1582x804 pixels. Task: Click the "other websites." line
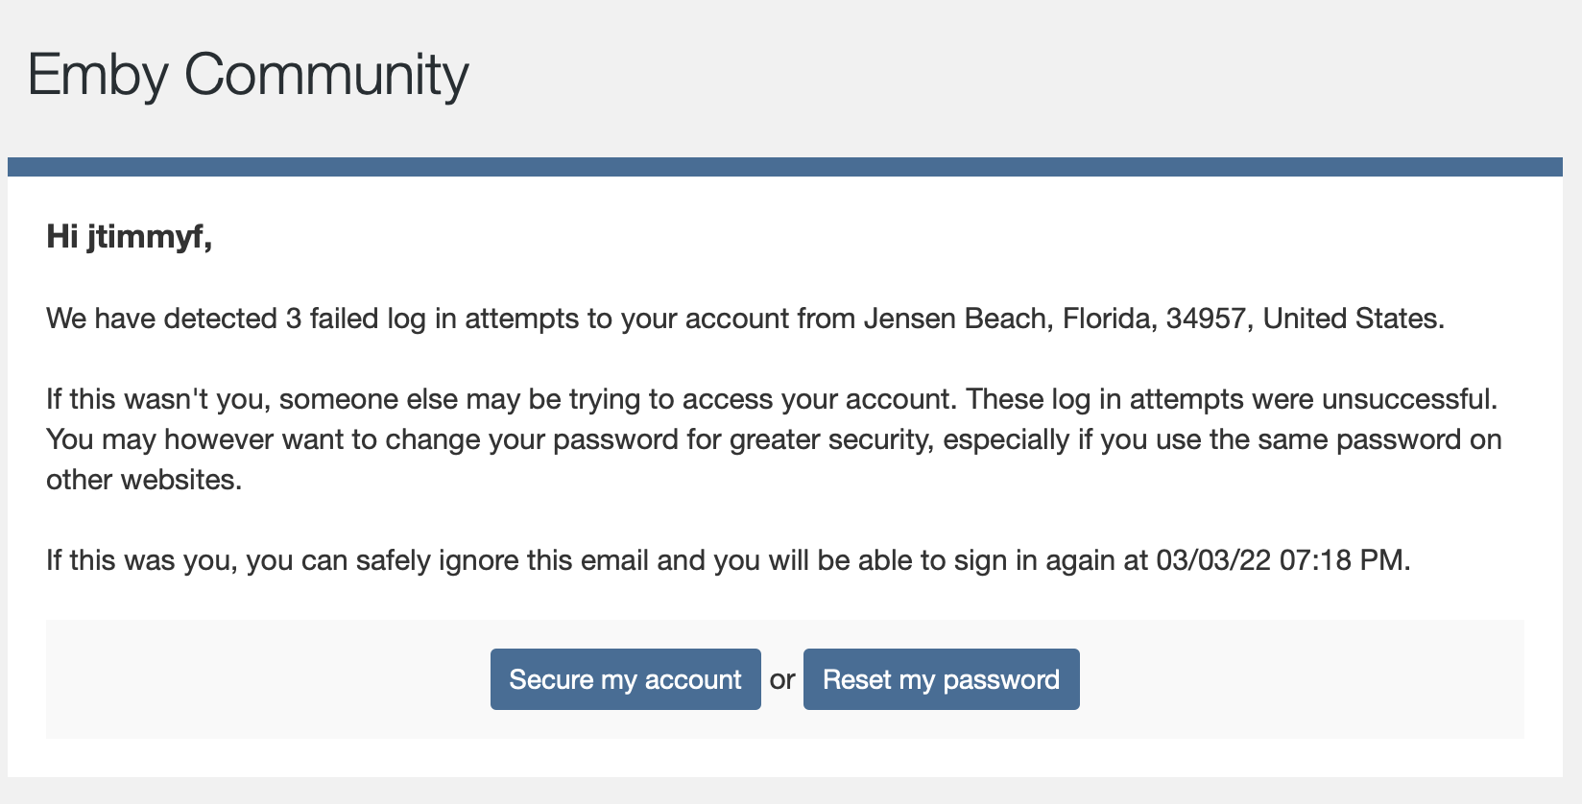click(144, 480)
